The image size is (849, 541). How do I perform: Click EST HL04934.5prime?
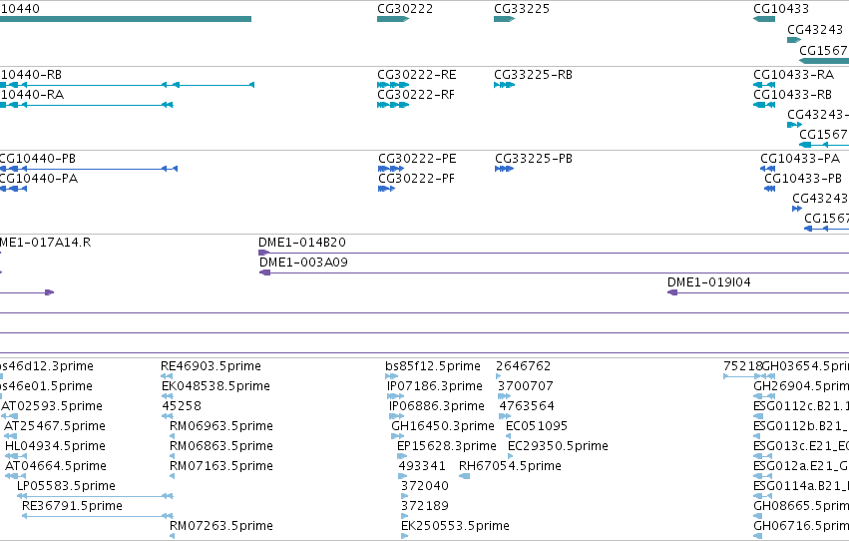tap(55, 447)
